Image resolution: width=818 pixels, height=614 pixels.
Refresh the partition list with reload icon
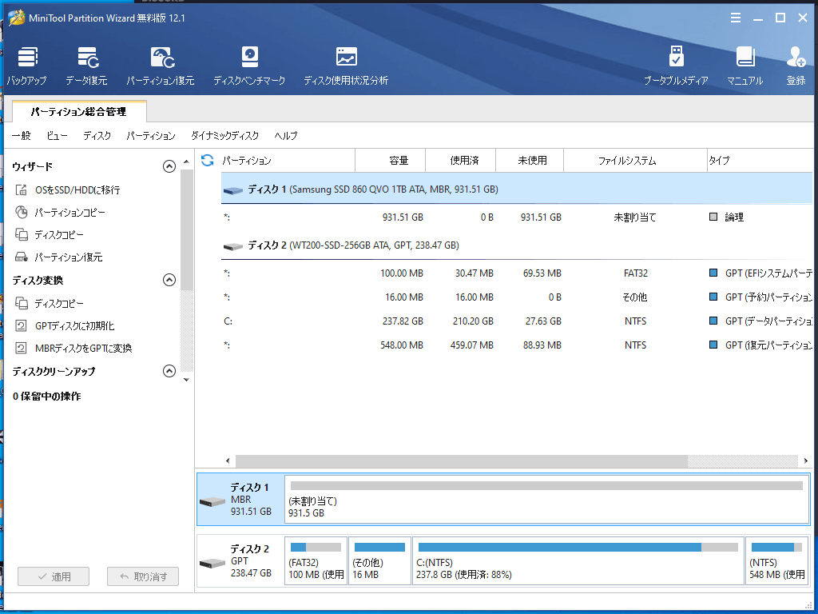click(x=208, y=161)
